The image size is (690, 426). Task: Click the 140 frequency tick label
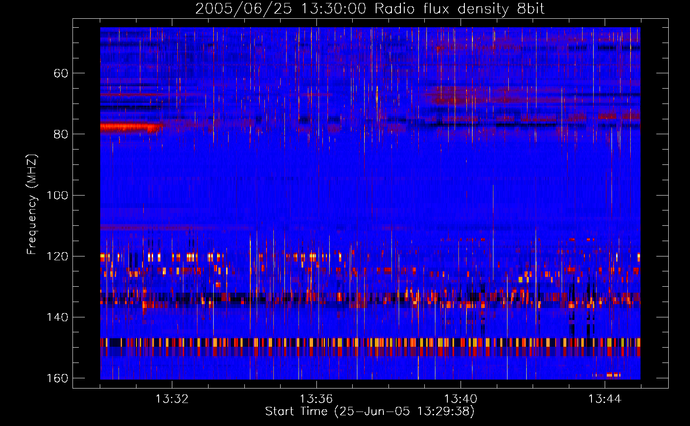coord(58,317)
